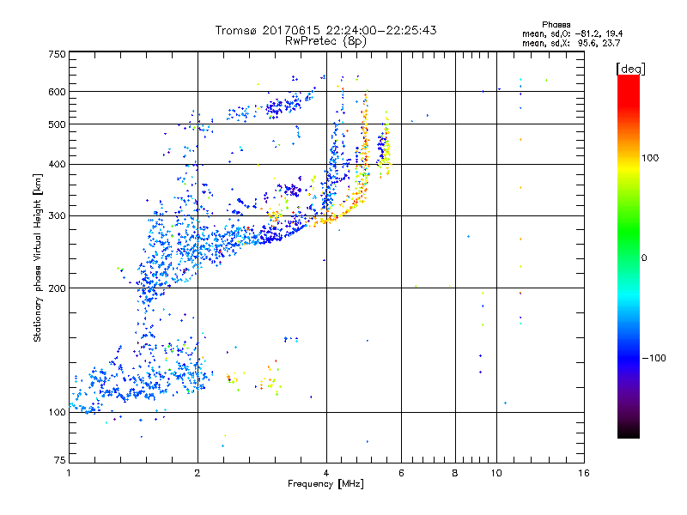Click the x-axis tick label "8"
The image size is (687, 515).
click(x=455, y=473)
